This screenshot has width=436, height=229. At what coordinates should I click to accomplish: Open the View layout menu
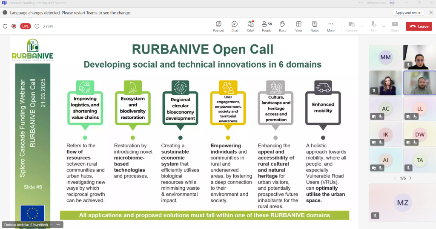298,26
